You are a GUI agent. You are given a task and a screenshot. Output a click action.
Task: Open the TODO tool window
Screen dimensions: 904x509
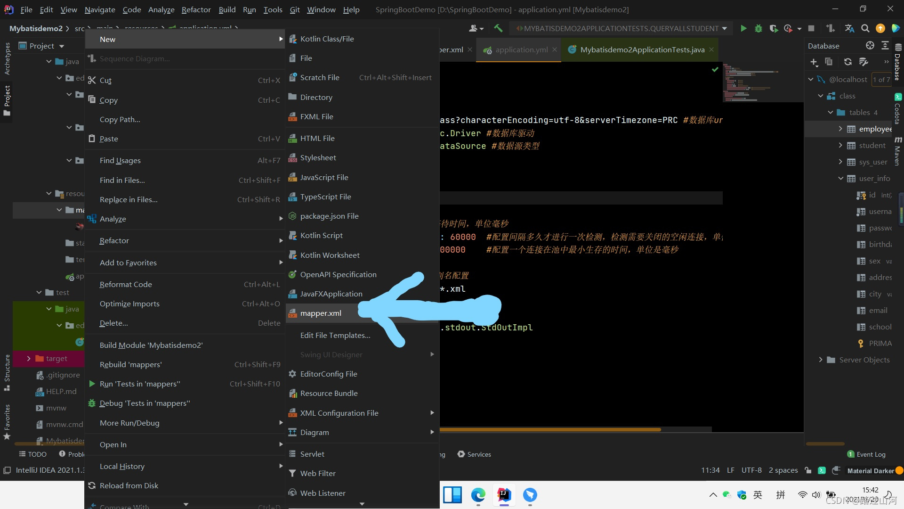32,454
